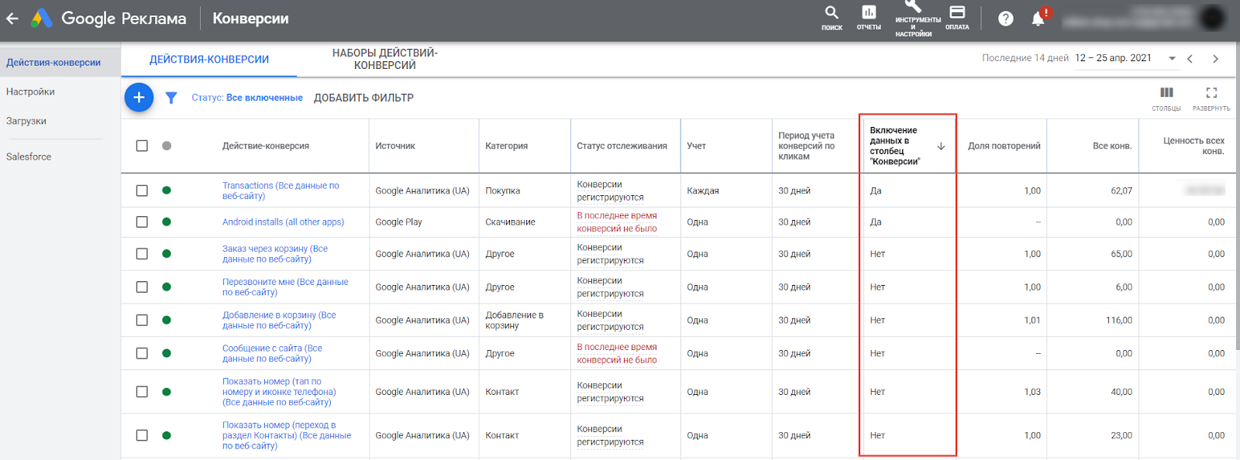Open the notifications bell
The image size is (1240, 460).
[x=1038, y=19]
